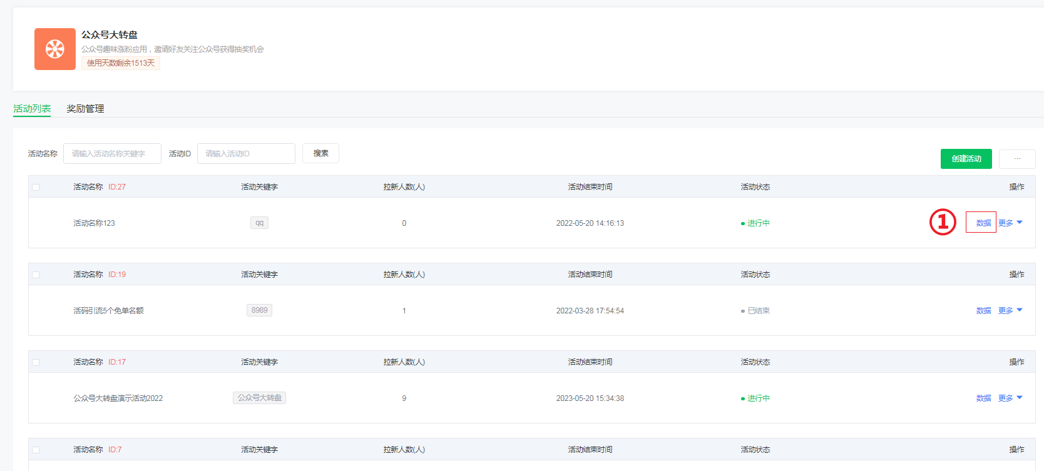
Task: Click the orange 公众号大转盘 wheel app icon
Action: point(55,49)
